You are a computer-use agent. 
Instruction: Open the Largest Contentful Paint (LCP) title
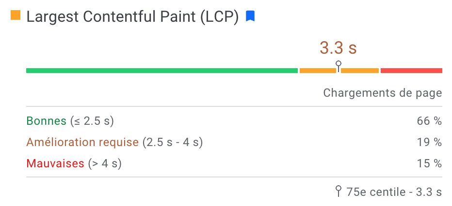(x=132, y=16)
